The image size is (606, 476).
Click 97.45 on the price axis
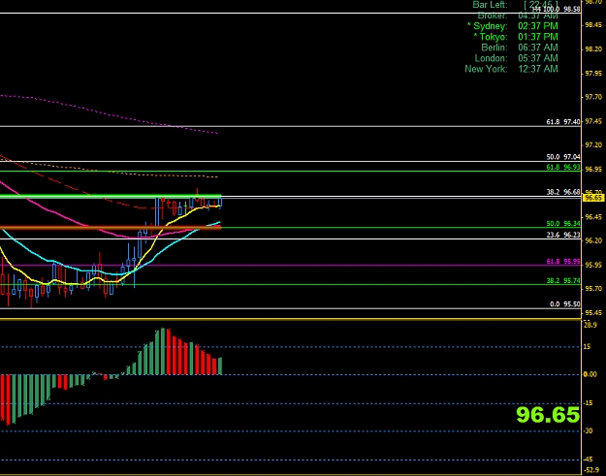click(x=593, y=122)
